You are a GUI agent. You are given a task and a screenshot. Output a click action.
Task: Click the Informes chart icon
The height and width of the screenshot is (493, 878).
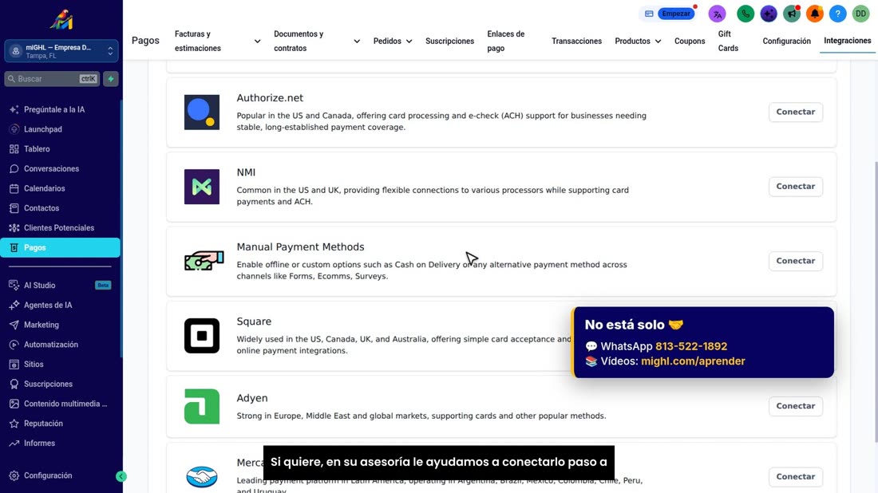[x=14, y=444]
